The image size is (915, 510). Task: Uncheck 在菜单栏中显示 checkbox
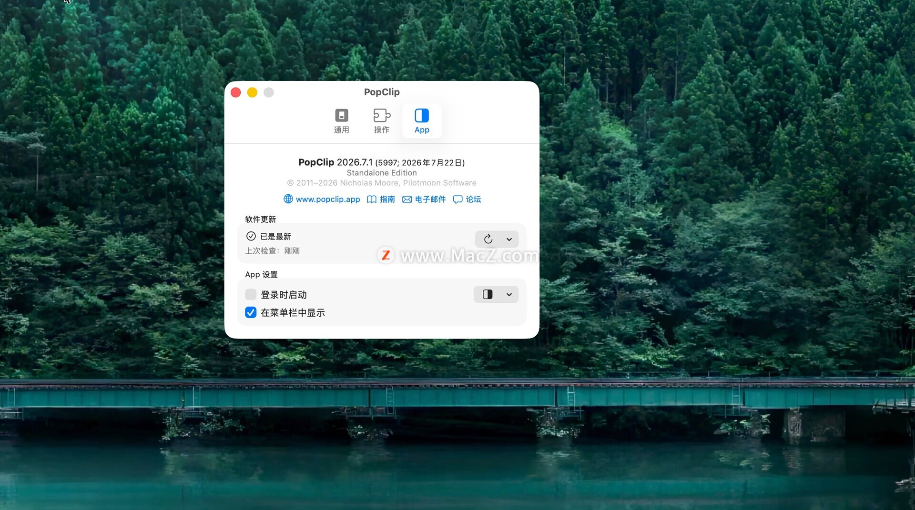251,312
